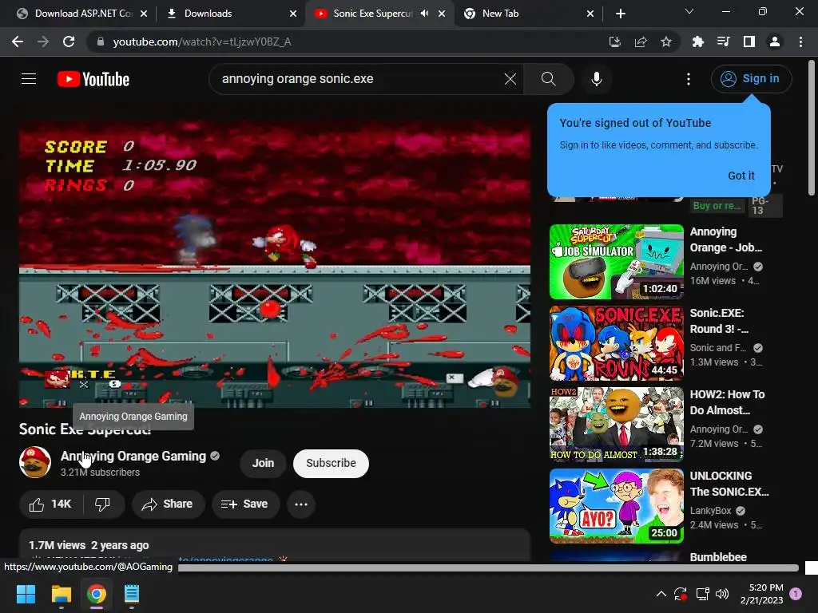The height and width of the screenshot is (613, 818).
Task: Click the address bar URL
Action: (202, 42)
